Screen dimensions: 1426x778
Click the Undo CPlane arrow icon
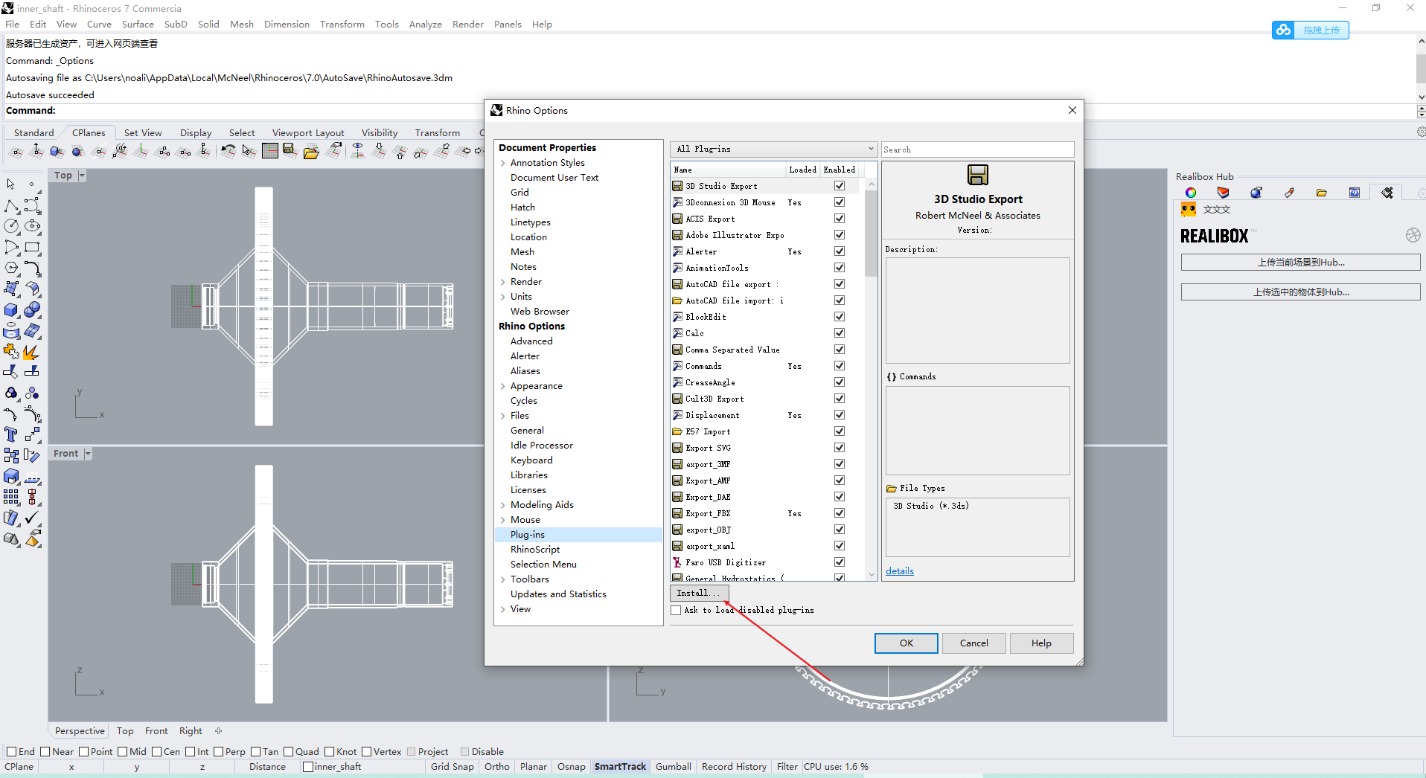228,152
